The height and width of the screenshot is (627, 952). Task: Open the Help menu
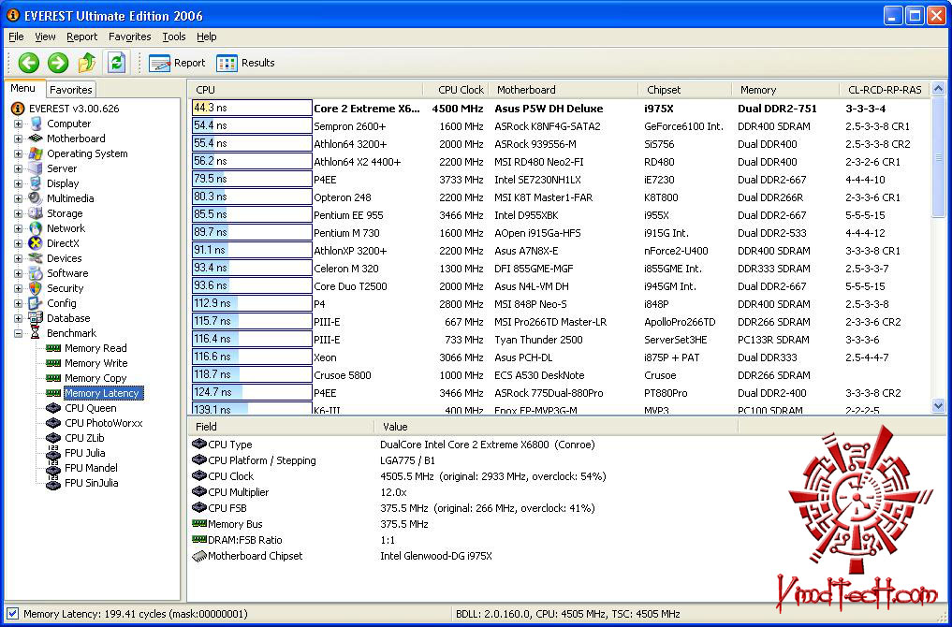(x=207, y=37)
